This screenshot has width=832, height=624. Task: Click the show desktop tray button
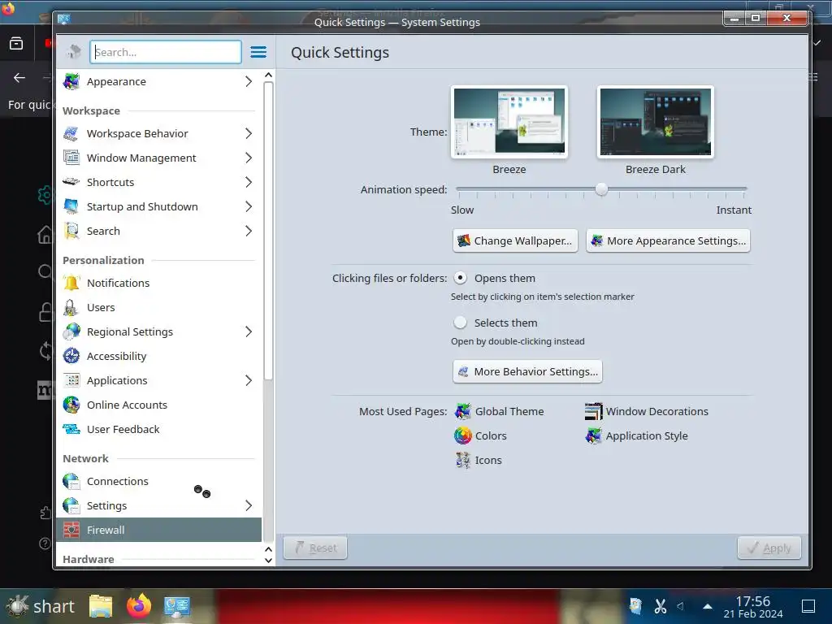click(808, 606)
